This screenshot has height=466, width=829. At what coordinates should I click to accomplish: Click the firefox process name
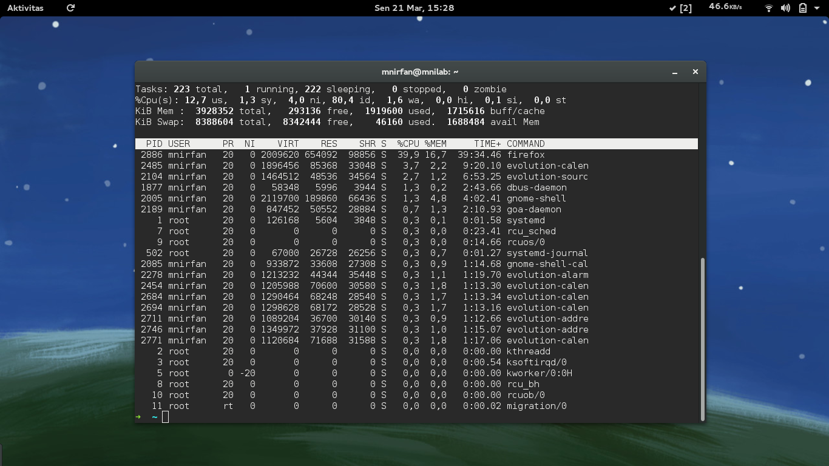coord(526,155)
